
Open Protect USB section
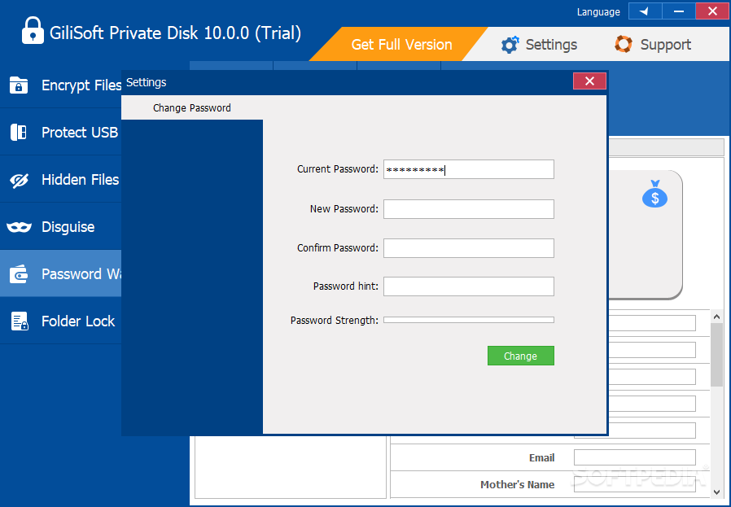[x=60, y=133]
